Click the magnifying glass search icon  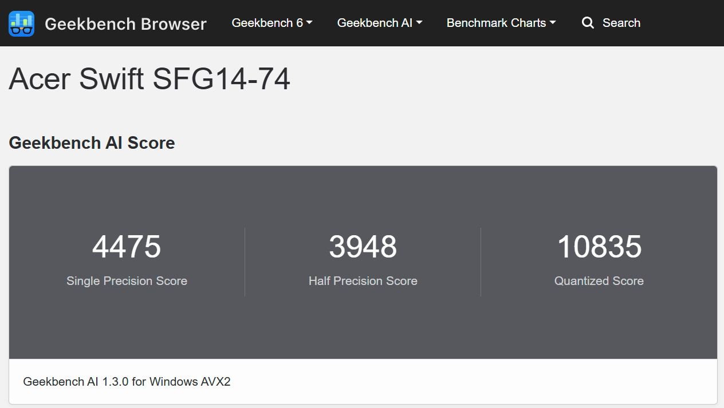pos(588,23)
